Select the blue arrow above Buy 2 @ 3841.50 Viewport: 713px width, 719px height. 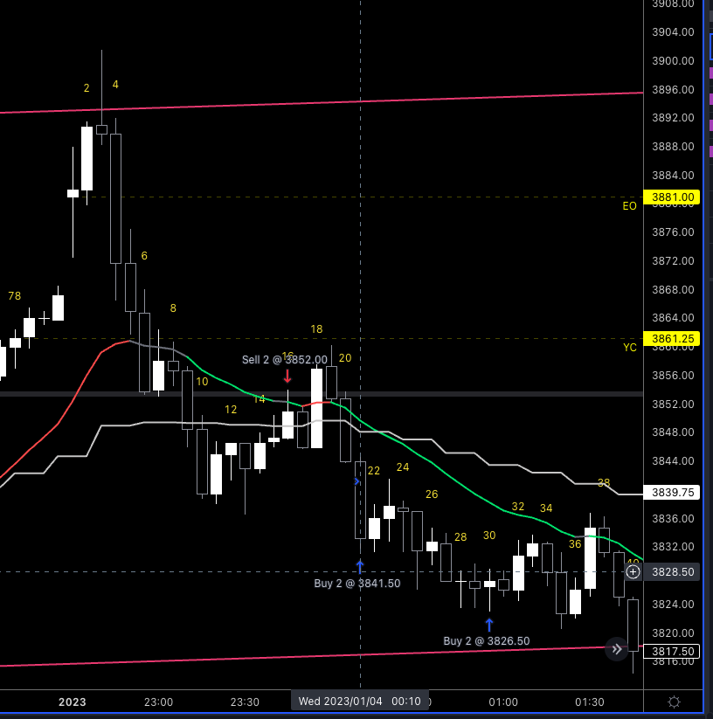click(x=360, y=567)
